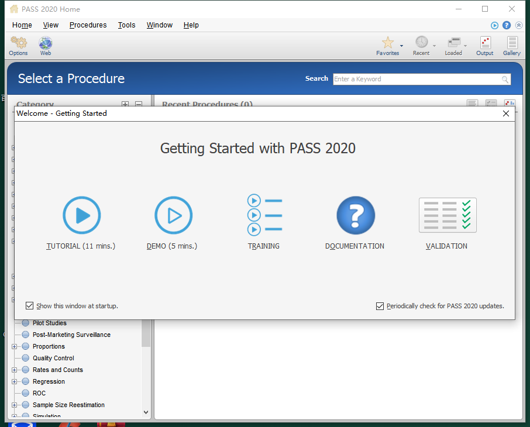Click the TUTORIAL (11 mins.) link
The height and width of the screenshot is (427, 530).
81,246
